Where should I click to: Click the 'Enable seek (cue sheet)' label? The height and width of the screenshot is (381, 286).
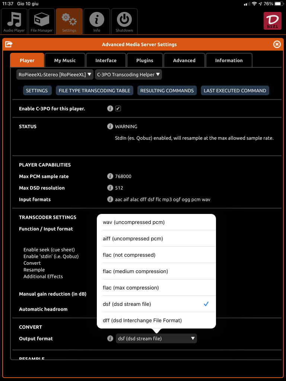point(49,250)
